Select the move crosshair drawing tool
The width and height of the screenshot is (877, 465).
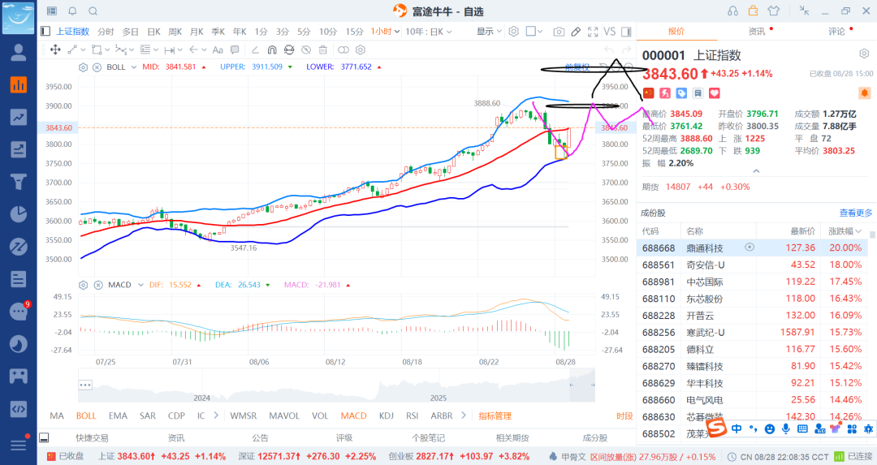pos(55,50)
